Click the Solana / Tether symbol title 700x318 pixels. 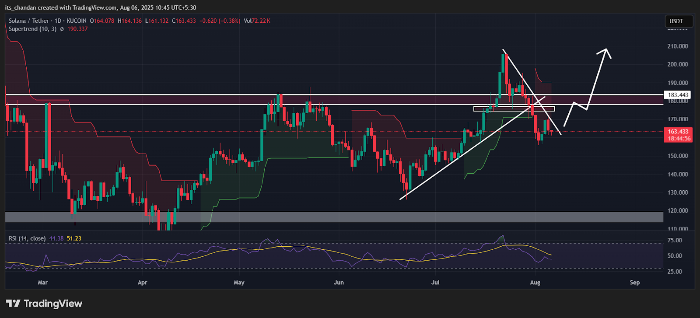(28, 21)
